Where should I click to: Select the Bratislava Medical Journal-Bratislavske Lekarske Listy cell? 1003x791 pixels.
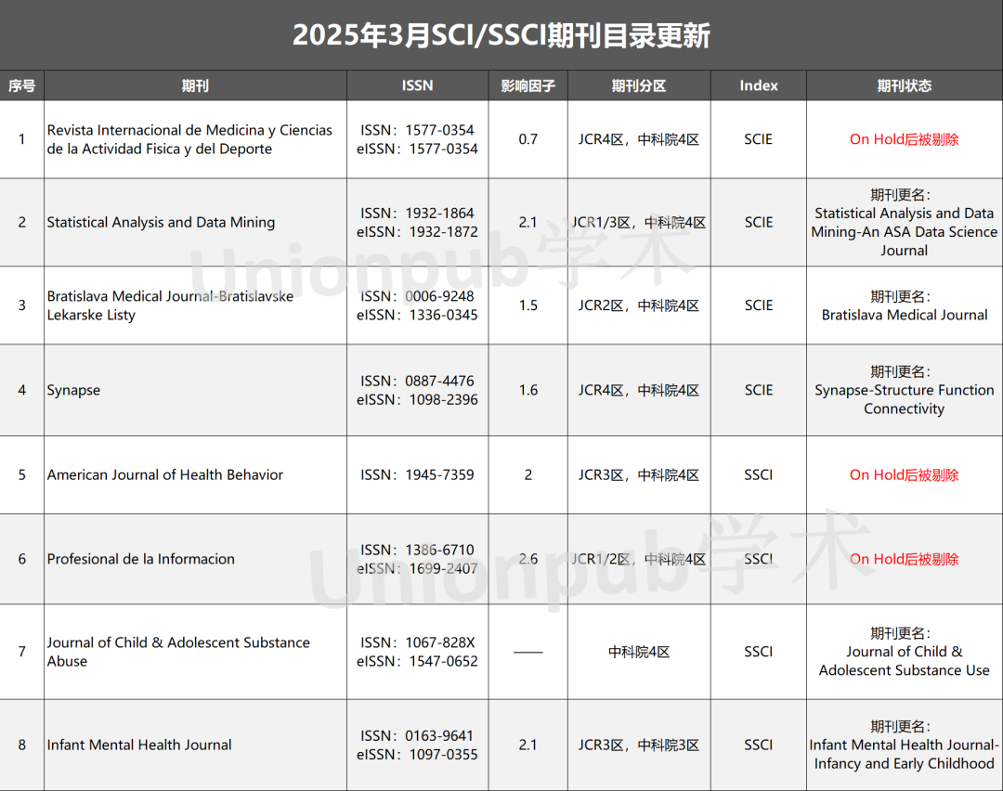pyautogui.click(x=195, y=305)
